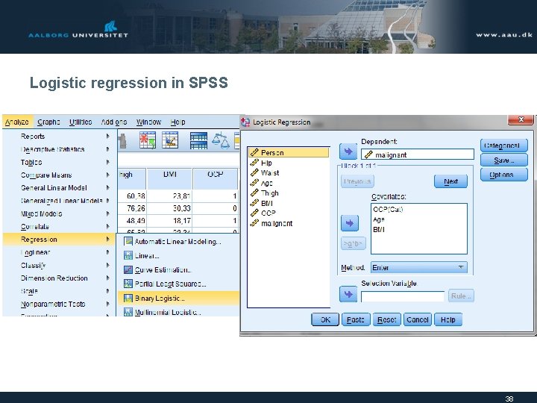Click OK in Logistic Regression dialog
The image size is (537, 403).
[325, 319]
